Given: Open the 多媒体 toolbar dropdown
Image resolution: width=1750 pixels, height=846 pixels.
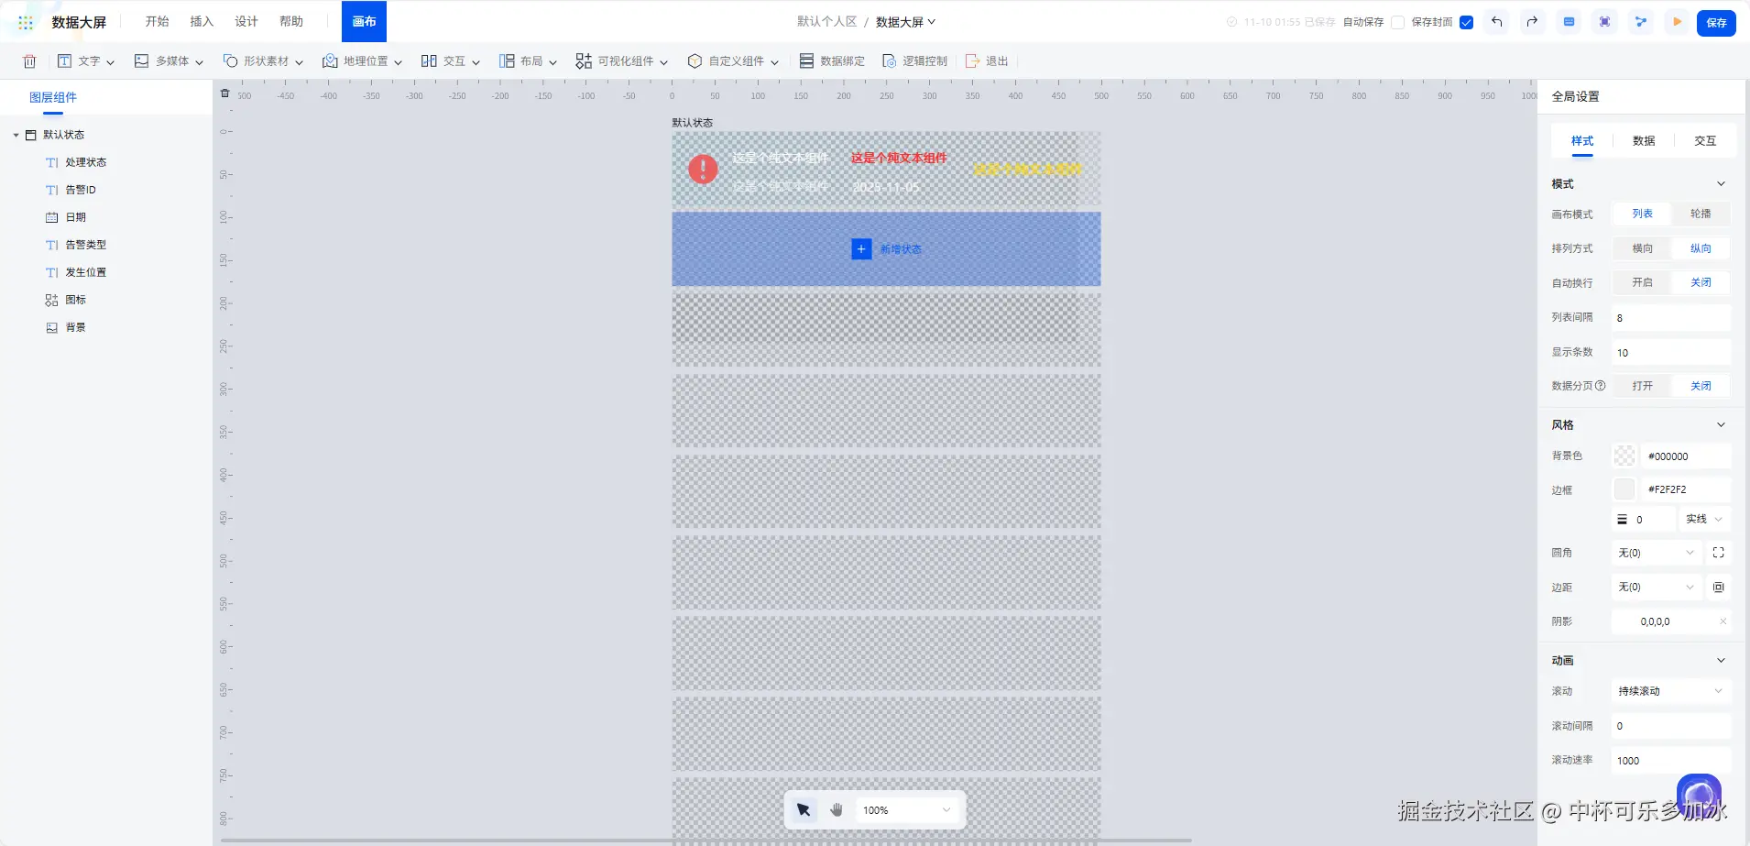Looking at the screenshot, I should coord(169,61).
